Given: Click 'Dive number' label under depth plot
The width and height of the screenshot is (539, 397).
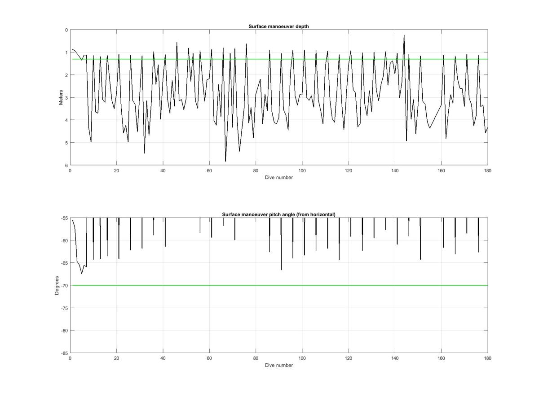Looking at the screenshot, I should point(279,177).
